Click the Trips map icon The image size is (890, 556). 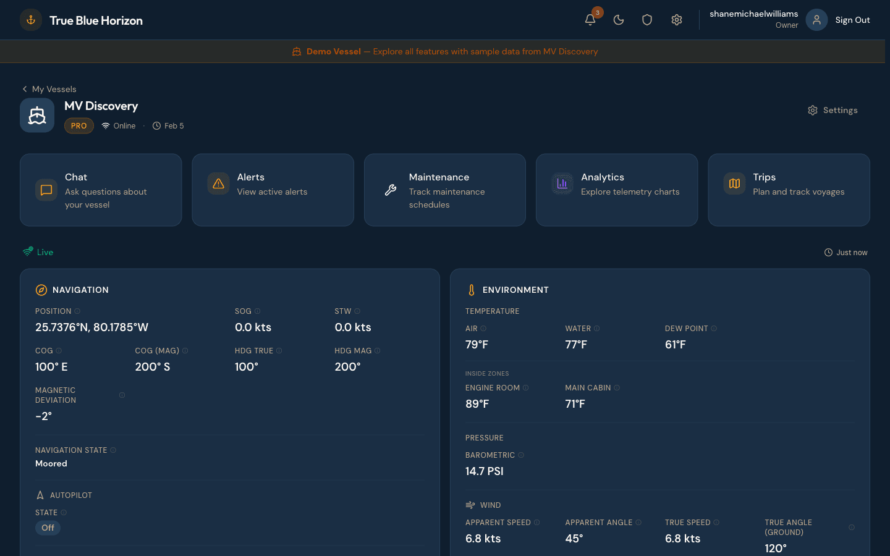coord(734,183)
